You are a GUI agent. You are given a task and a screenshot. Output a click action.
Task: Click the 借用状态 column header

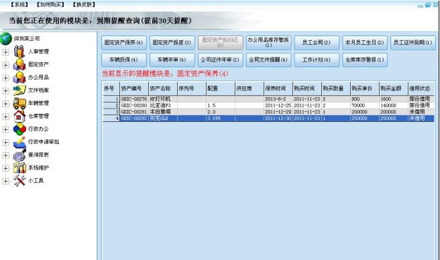421,88
